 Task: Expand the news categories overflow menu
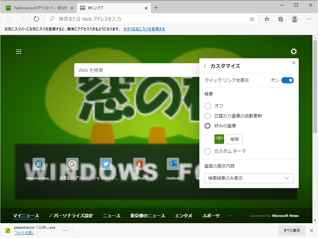point(229,215)
